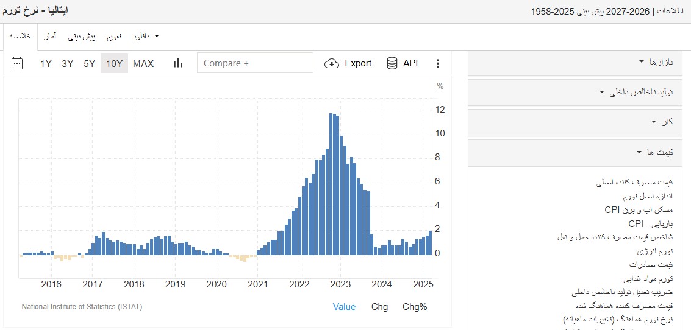This screenshot has height=330, width=691.
Task: Choose the 3Y time range
Action: [x=68, y=63]
